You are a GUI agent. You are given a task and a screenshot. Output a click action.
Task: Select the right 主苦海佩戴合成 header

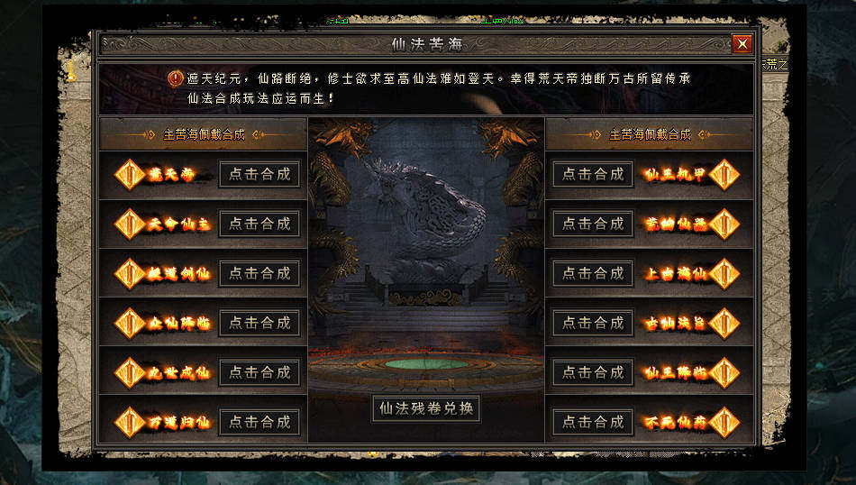649,134
